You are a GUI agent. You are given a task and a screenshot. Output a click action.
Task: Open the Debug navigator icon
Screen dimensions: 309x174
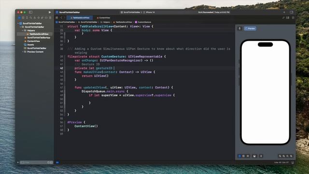click(x=42, y=18)
